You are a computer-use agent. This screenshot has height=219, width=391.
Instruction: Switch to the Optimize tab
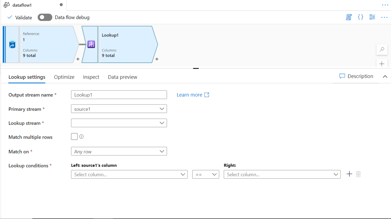[x=64, y=77]
